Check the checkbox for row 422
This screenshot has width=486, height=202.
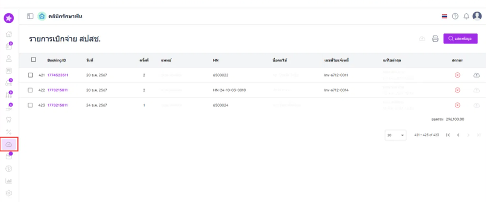pyautogui.click(x=31, y=90)
